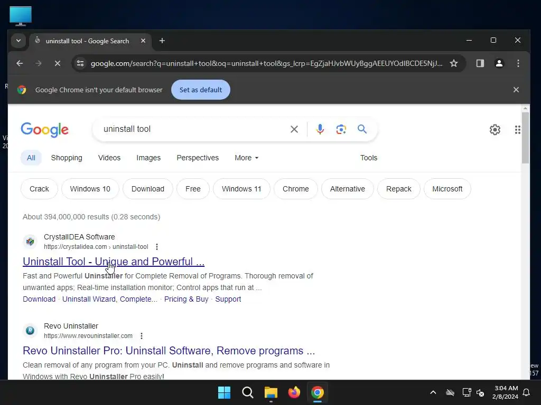Open Chrome three-dot menu
This screenshot has width=541, height=405.
[518, 63]
